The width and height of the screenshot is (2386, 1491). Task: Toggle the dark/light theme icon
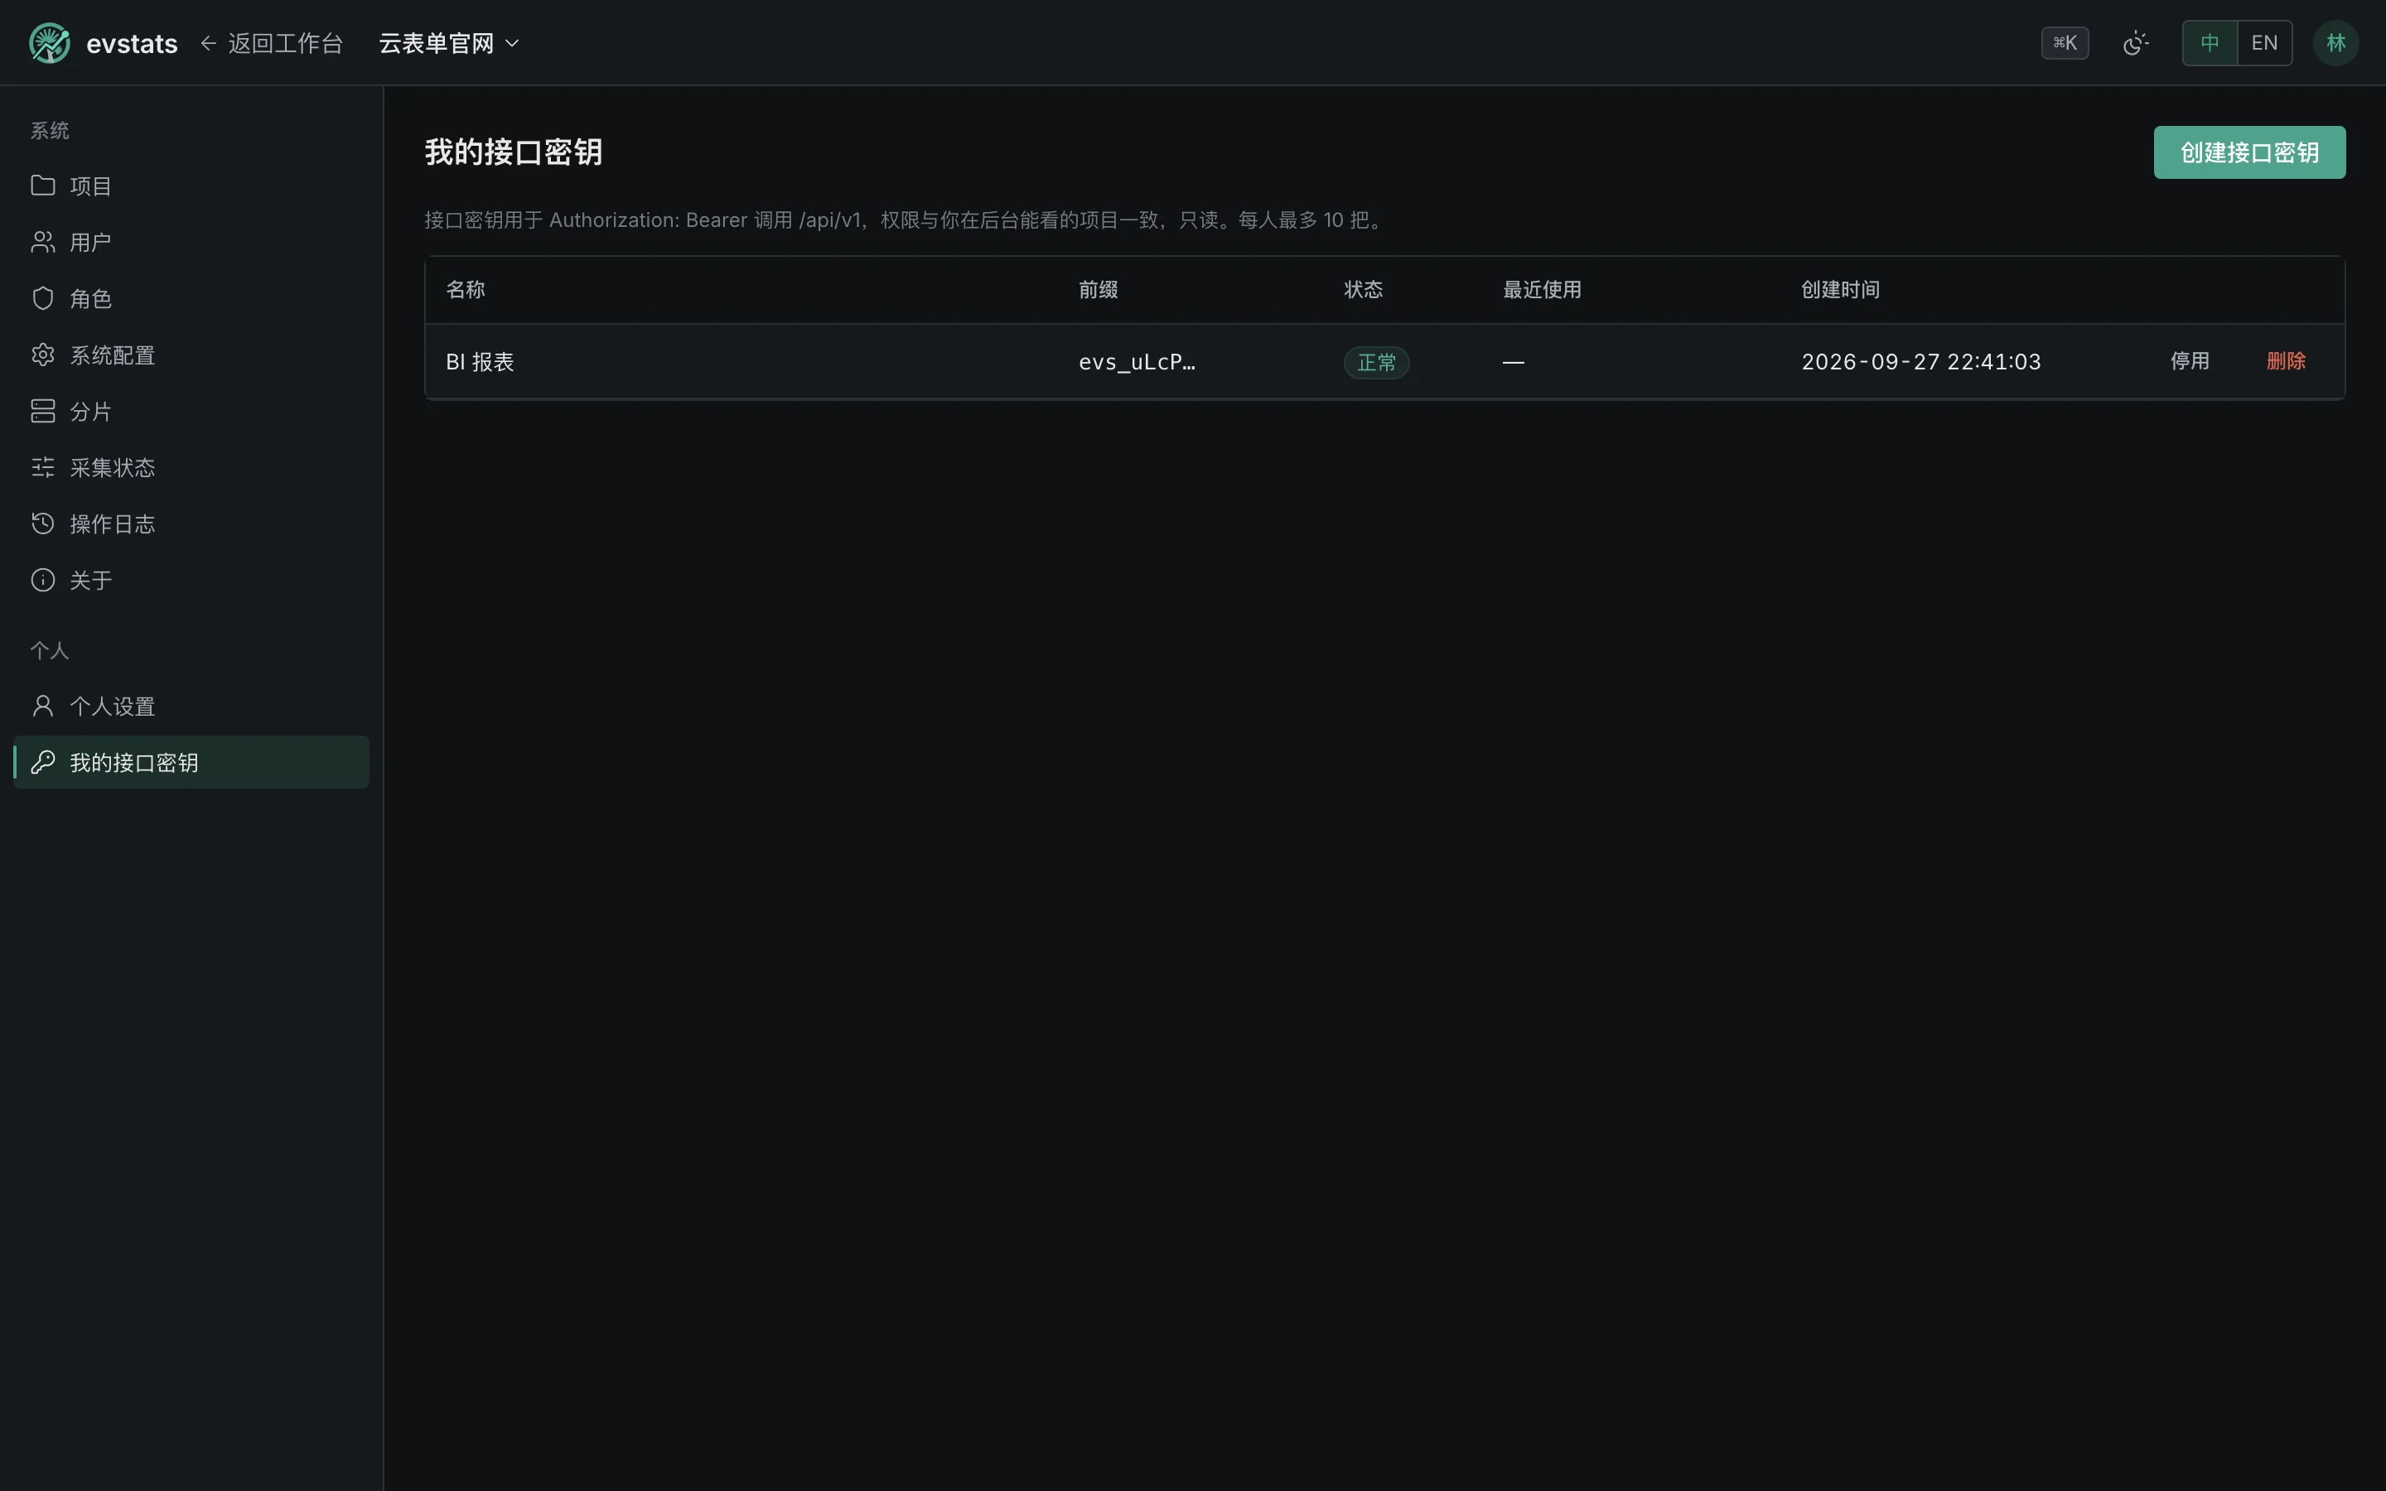pos(2136,43)
